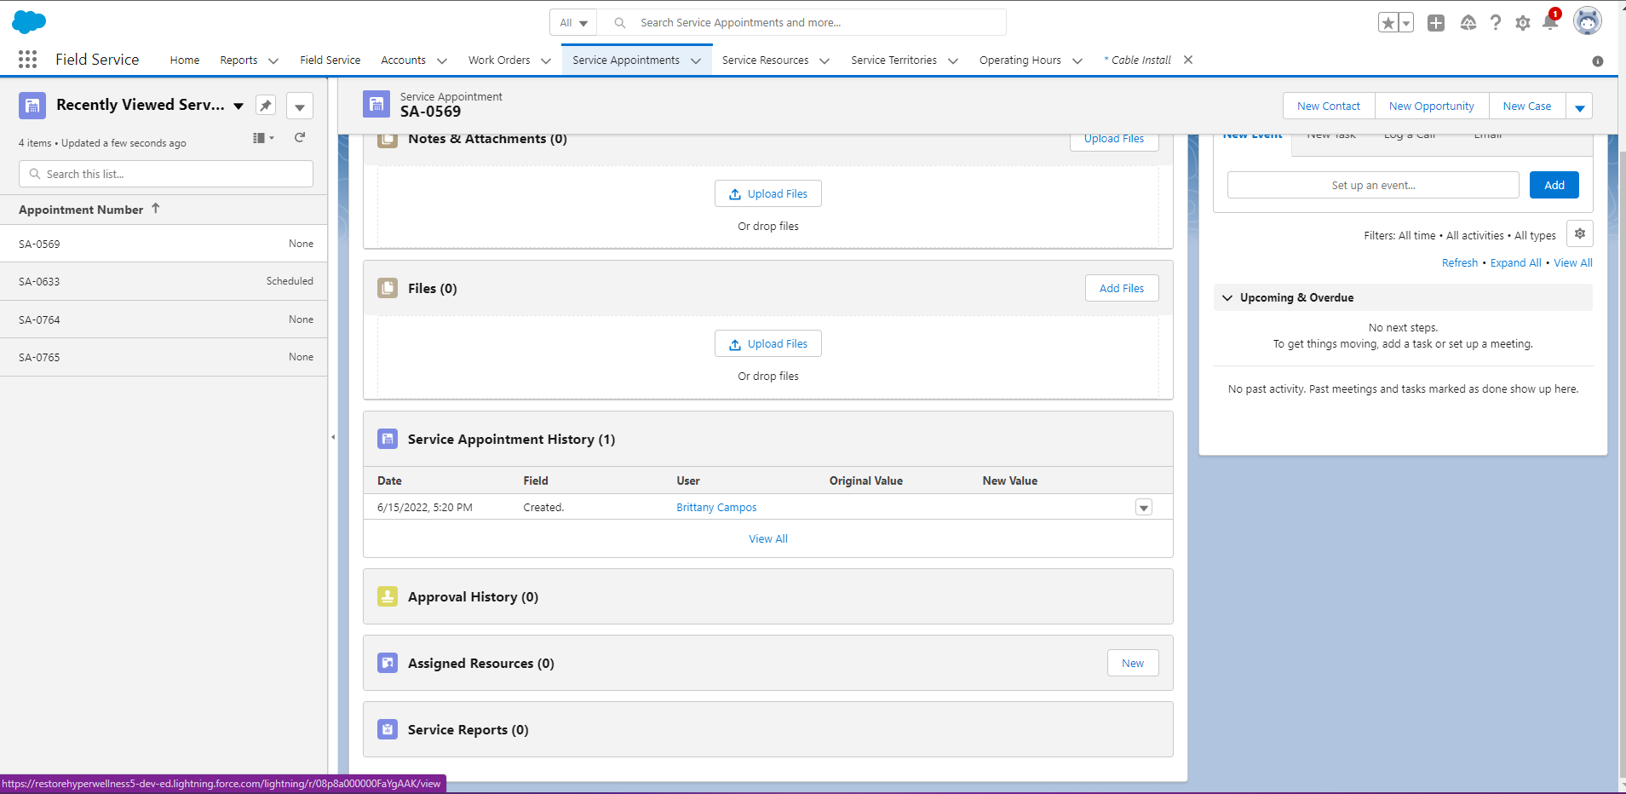Click the Add event button
Image resolution: width=1626 pixels, height=794 pixels.
1554,185
